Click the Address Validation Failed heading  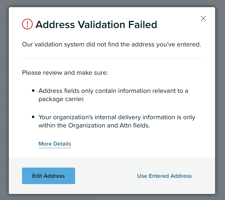tap(96, 24)
